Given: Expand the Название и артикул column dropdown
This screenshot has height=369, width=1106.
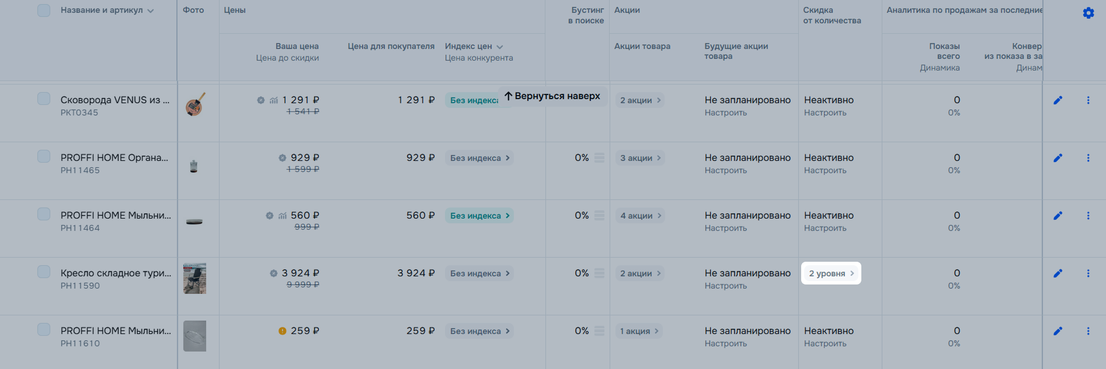Looking at the screenshot, I should (151, 10).
